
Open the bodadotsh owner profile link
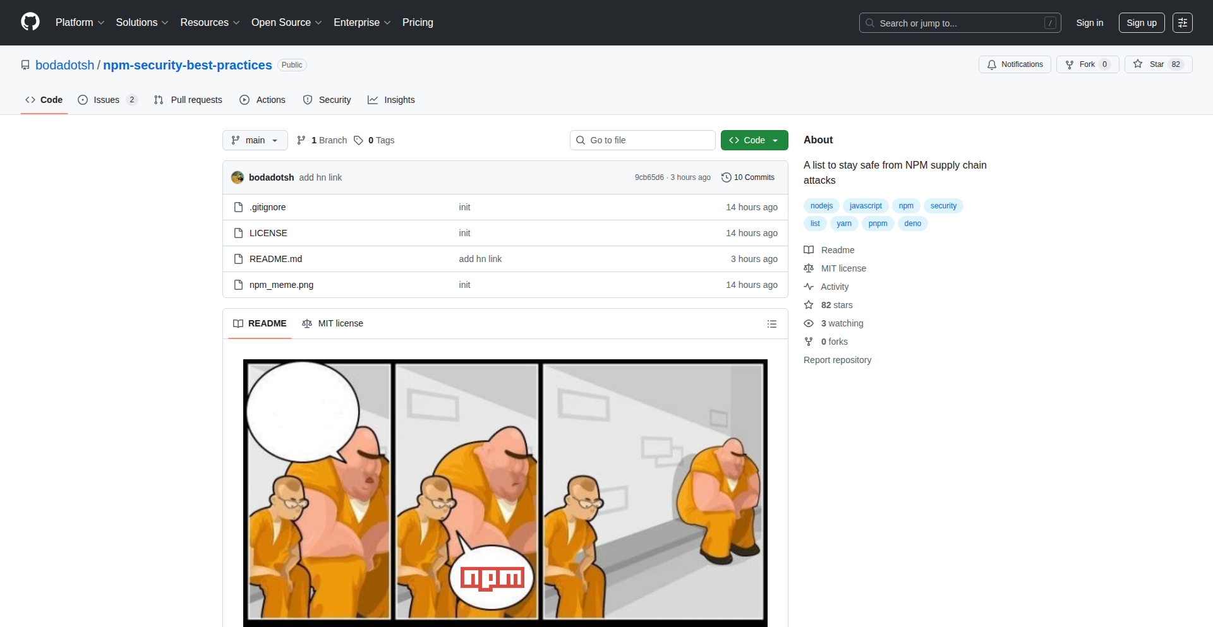coord(64,65)
